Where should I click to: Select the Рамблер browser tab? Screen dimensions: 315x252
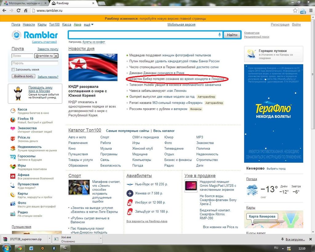click(73, 3)
